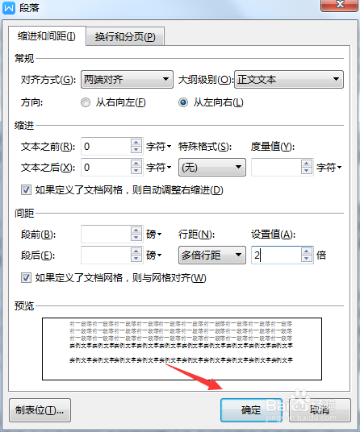Open the 大纲级别 dropdown showing 正文文本
Viewport: 360px width, 432px height.
click(x=289, y=79)
